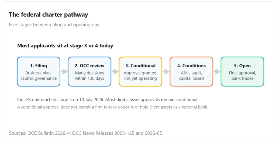Click the arrow leading into the Open stage

point(217,72)
